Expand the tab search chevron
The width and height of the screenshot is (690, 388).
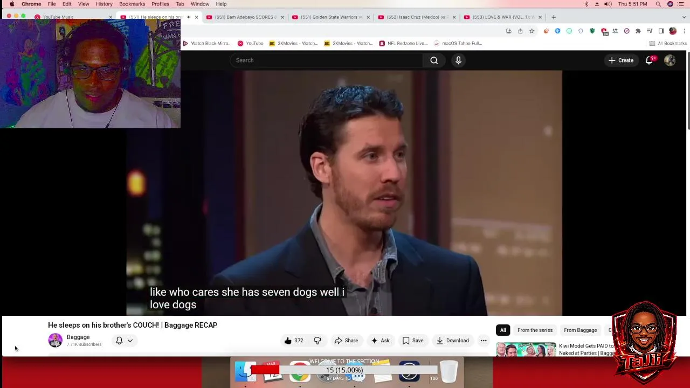[684, 17]
